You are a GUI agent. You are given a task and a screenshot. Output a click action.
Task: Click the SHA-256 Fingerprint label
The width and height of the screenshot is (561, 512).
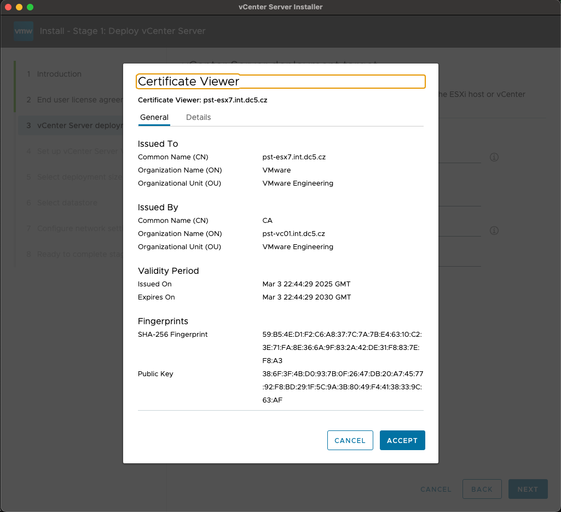tap(172, 335)
